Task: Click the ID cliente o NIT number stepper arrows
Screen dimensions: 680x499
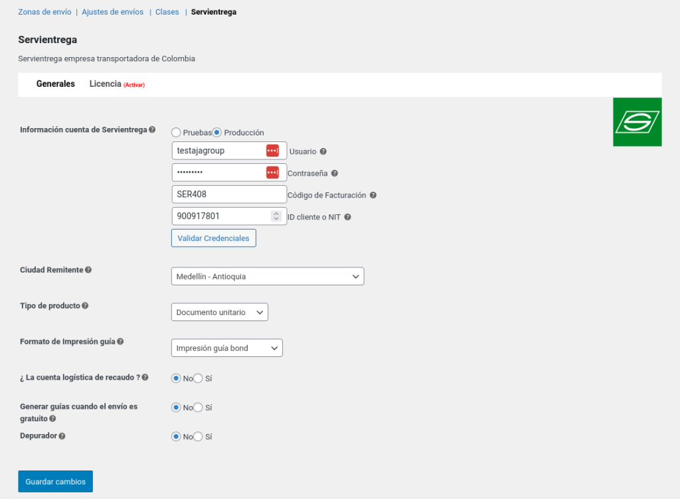Action: [276, 216]
